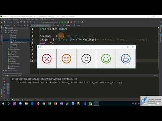Open the 6: TODO tool window tab
Viewport: 162px width, 121px height.
pyautogui.click(x=16, y=100)
